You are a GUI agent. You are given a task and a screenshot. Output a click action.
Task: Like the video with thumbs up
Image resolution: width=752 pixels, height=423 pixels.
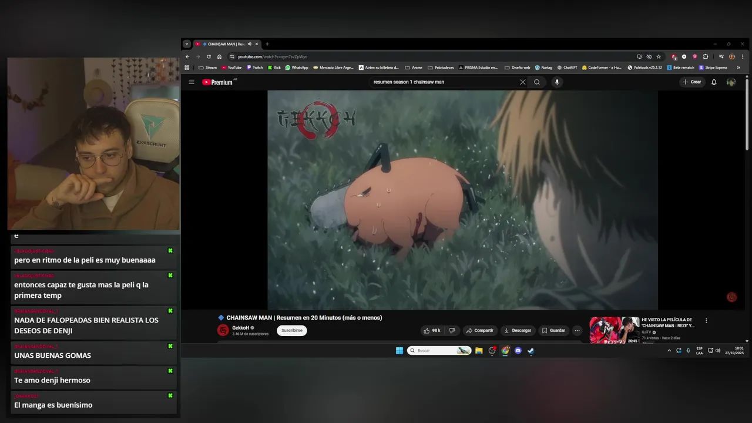tap(432, 331)
